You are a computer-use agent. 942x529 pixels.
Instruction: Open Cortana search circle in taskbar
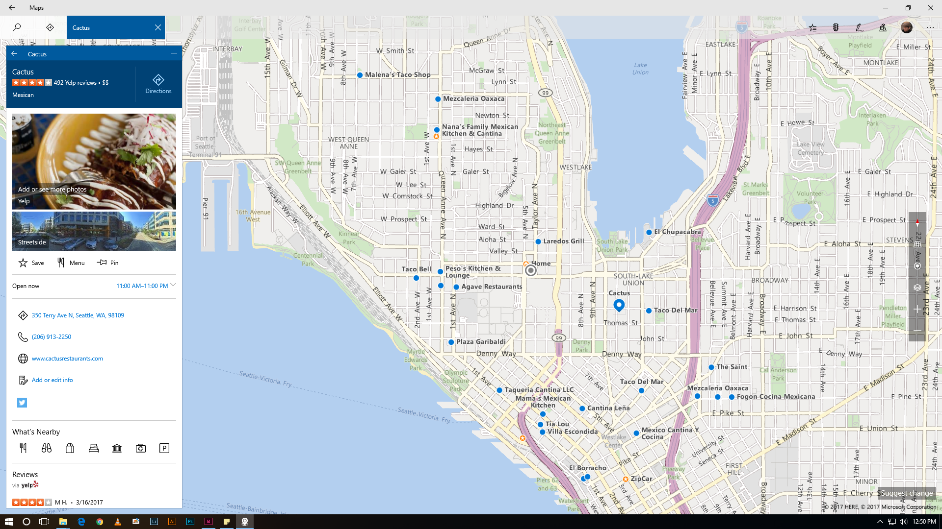[x=26, y=522]
